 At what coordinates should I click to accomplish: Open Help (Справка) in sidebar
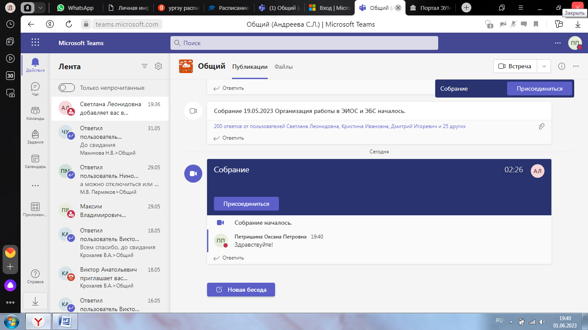[35, 277]
